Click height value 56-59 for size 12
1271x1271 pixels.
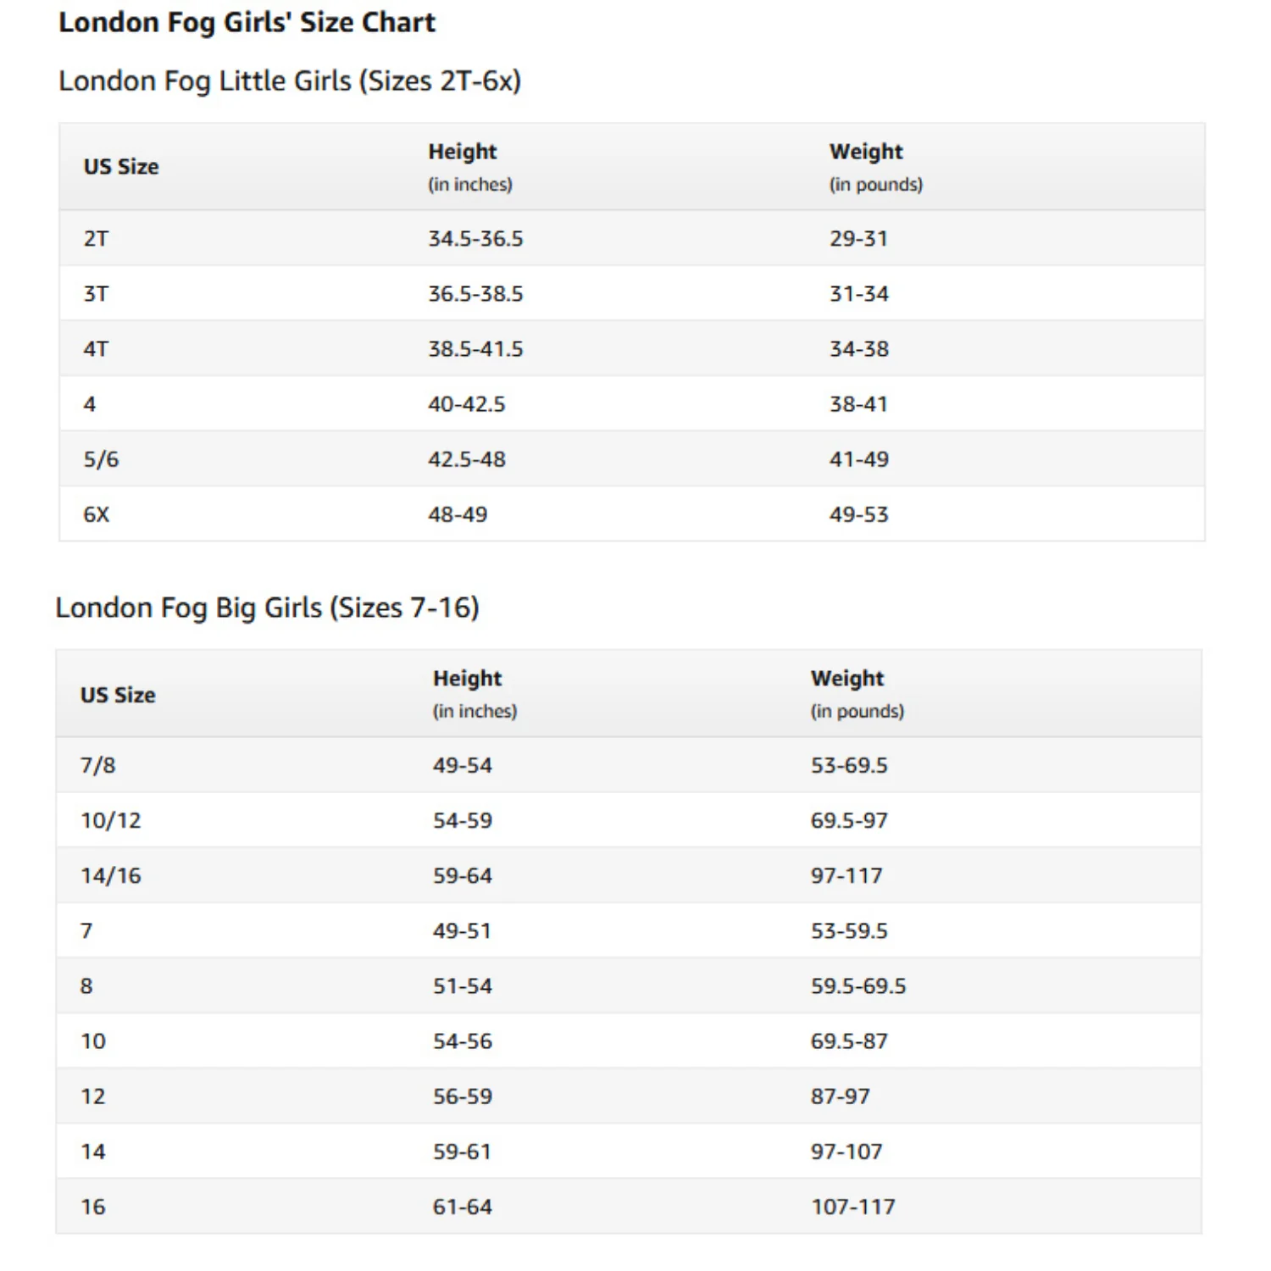point(463,1096)
